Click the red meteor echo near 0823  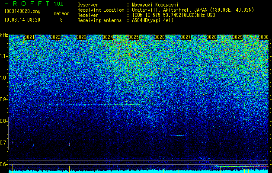pos(69,144)
